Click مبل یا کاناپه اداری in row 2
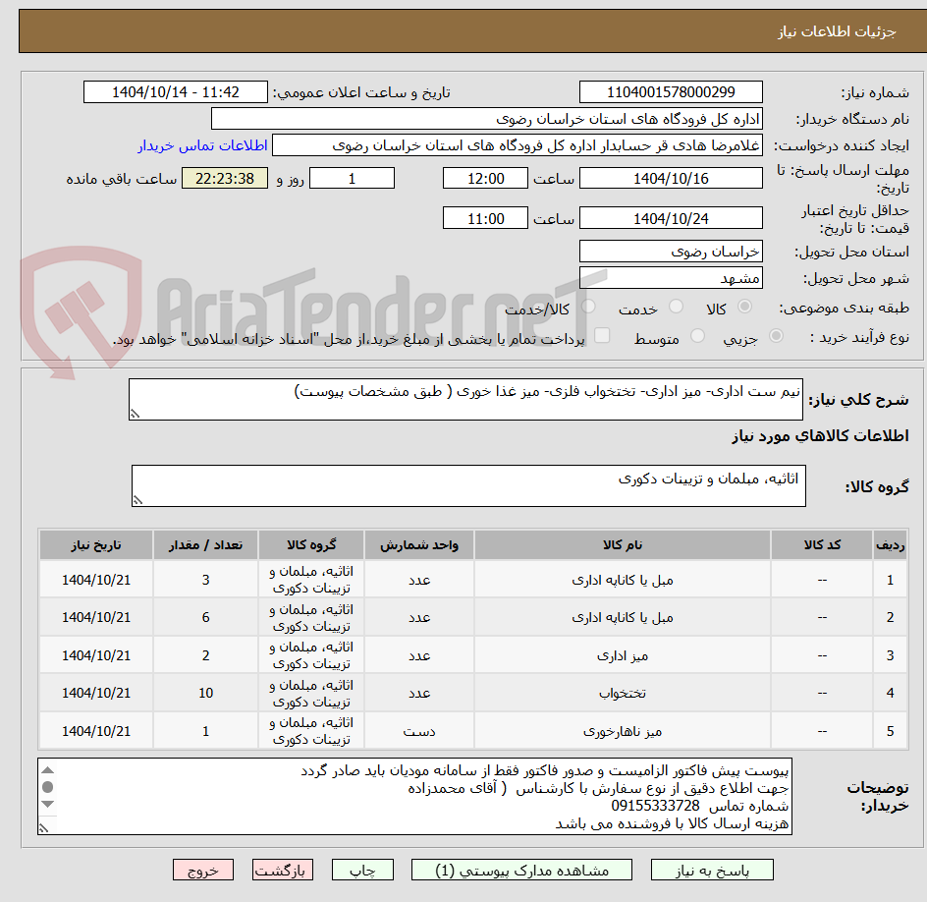This screenshot has width=927, height=902. pos(623,617)
